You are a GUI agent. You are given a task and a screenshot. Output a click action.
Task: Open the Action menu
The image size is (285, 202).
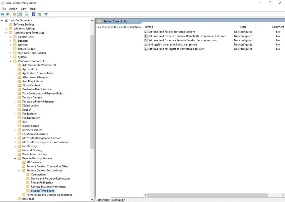(13, 9)
